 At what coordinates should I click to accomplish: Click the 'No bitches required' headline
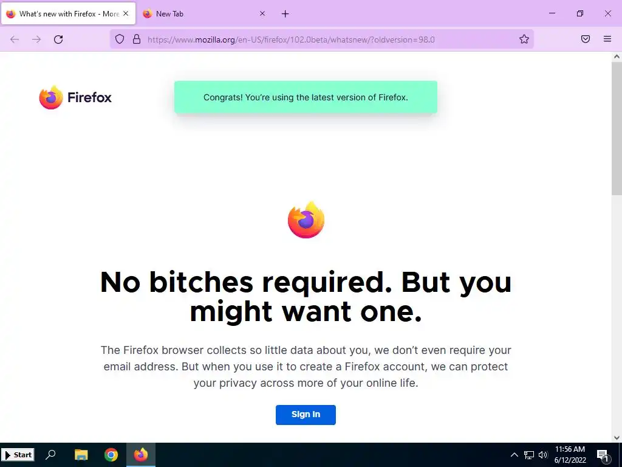(x=306, y=297)
